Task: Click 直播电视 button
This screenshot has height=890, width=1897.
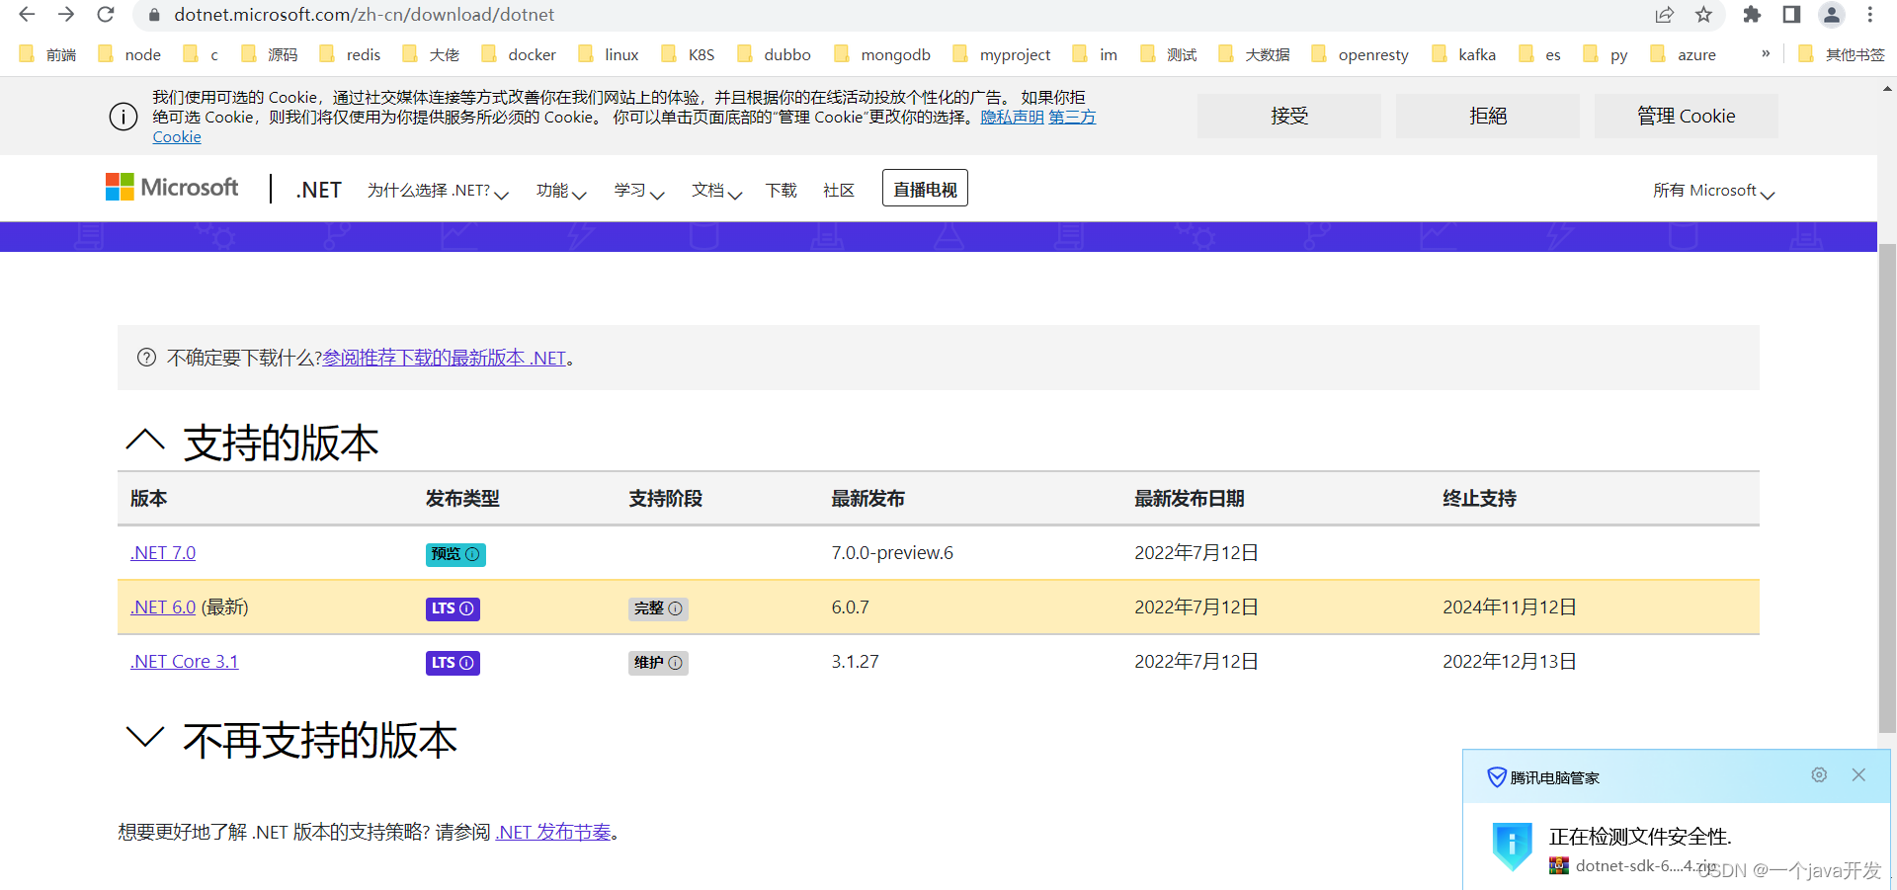Action: coord(925,189)
